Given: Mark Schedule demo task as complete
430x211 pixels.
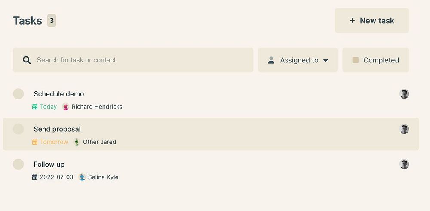Looking at the screenshot, I should pos(18,94).
